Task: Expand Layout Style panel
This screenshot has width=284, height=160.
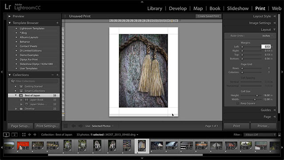Action: [275, 16]
